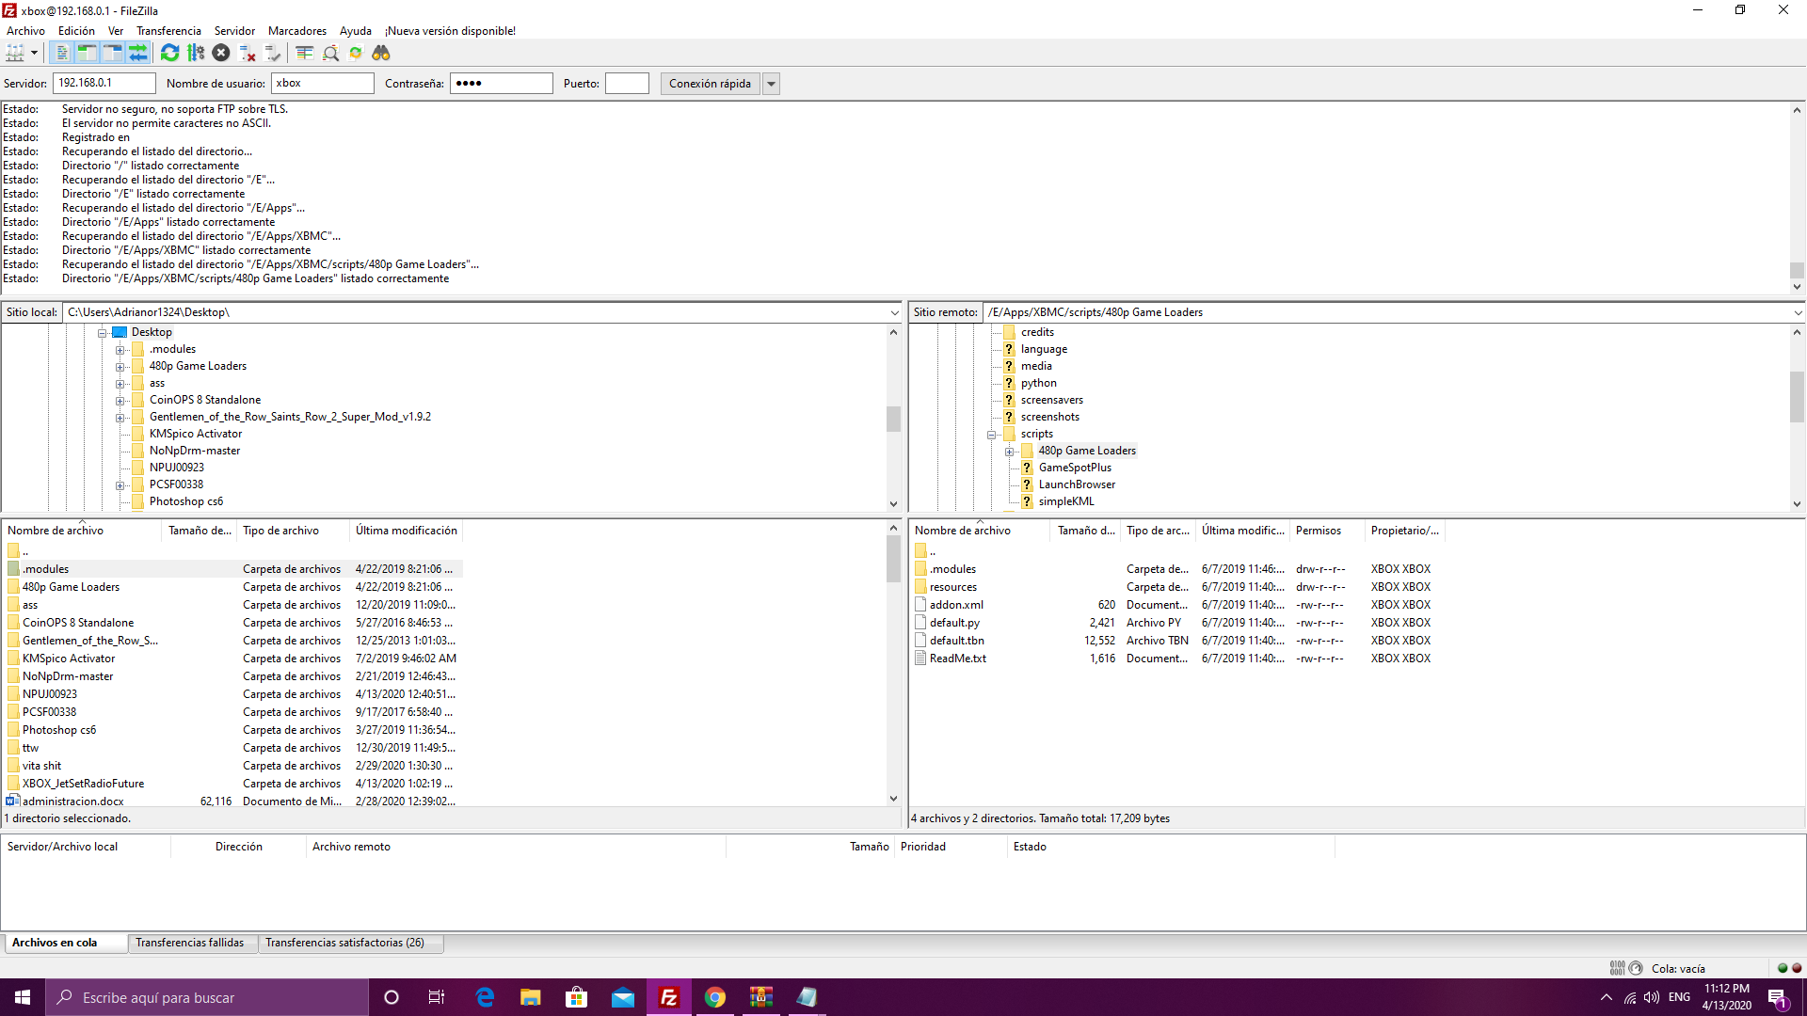The height and width of the screenshot is (1016, 1807).
Task: Select GameSpotPlus folder in remote tree
Action: [1075, 468]
